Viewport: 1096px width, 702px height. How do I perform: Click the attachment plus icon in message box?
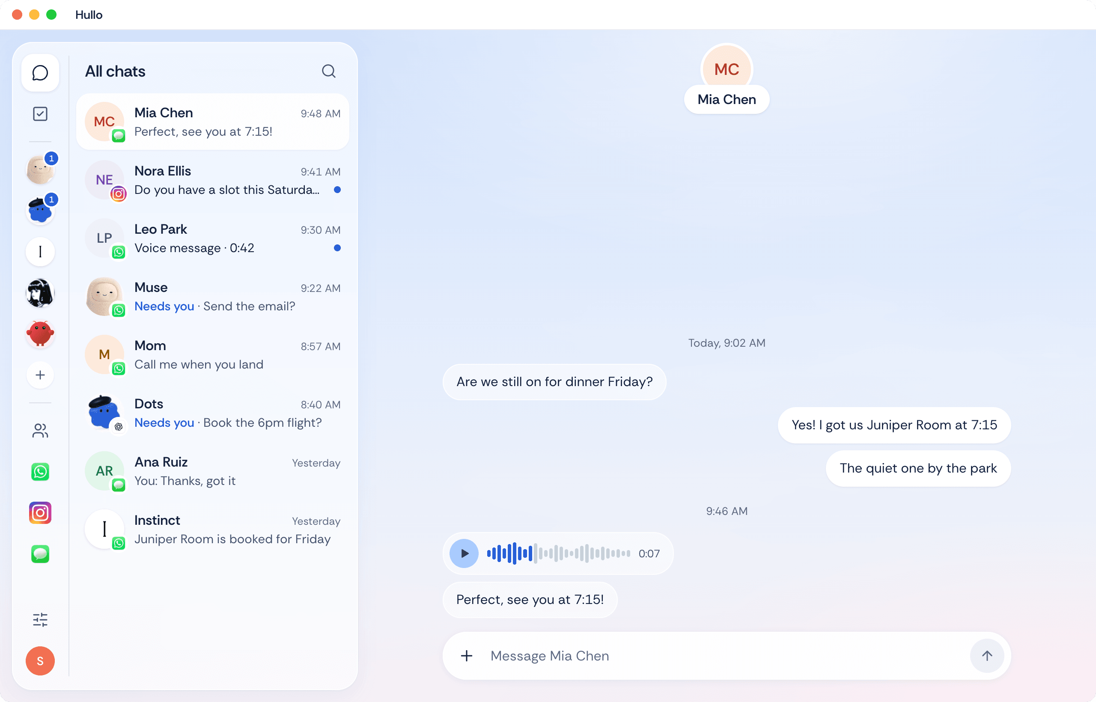coord(466,656)
